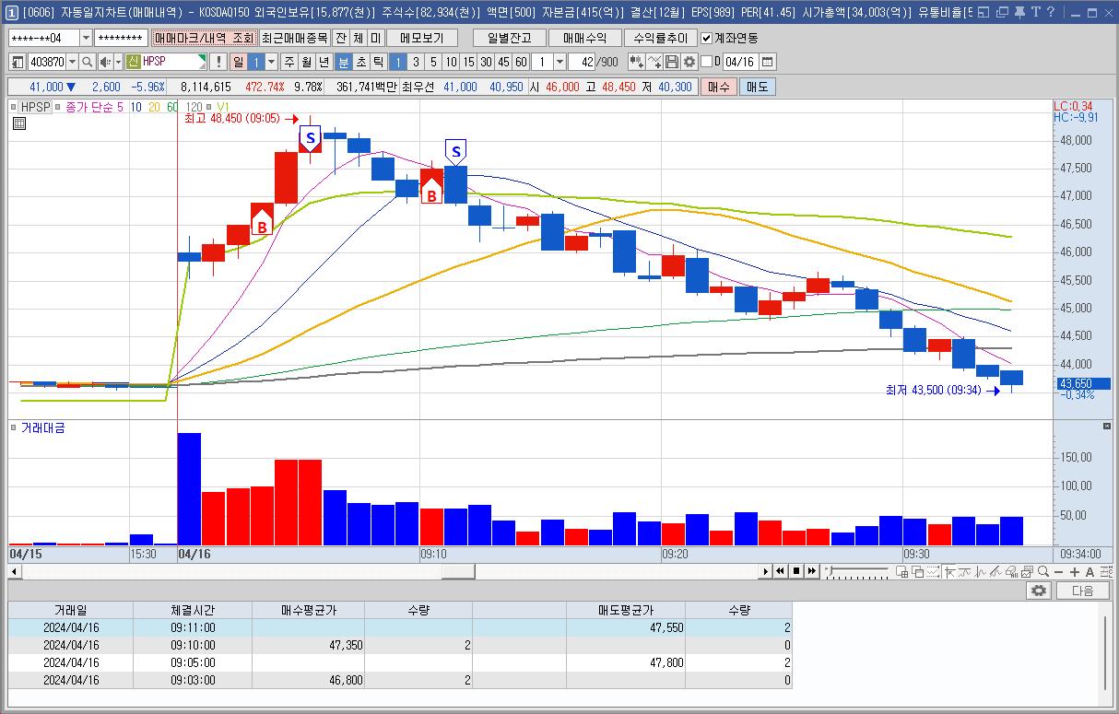Click the dashed chart region icon
The width and height of the screenshot is (1119, 714).
point(933,572)
